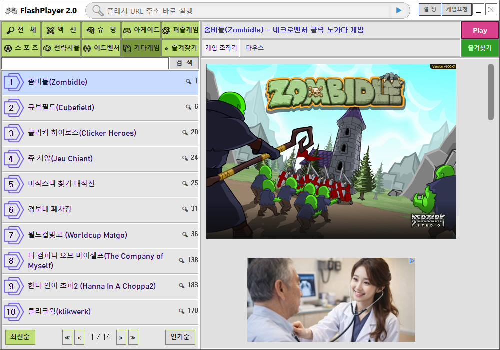Select 클리크웍(klikwerk) game row

coord(100,312)
